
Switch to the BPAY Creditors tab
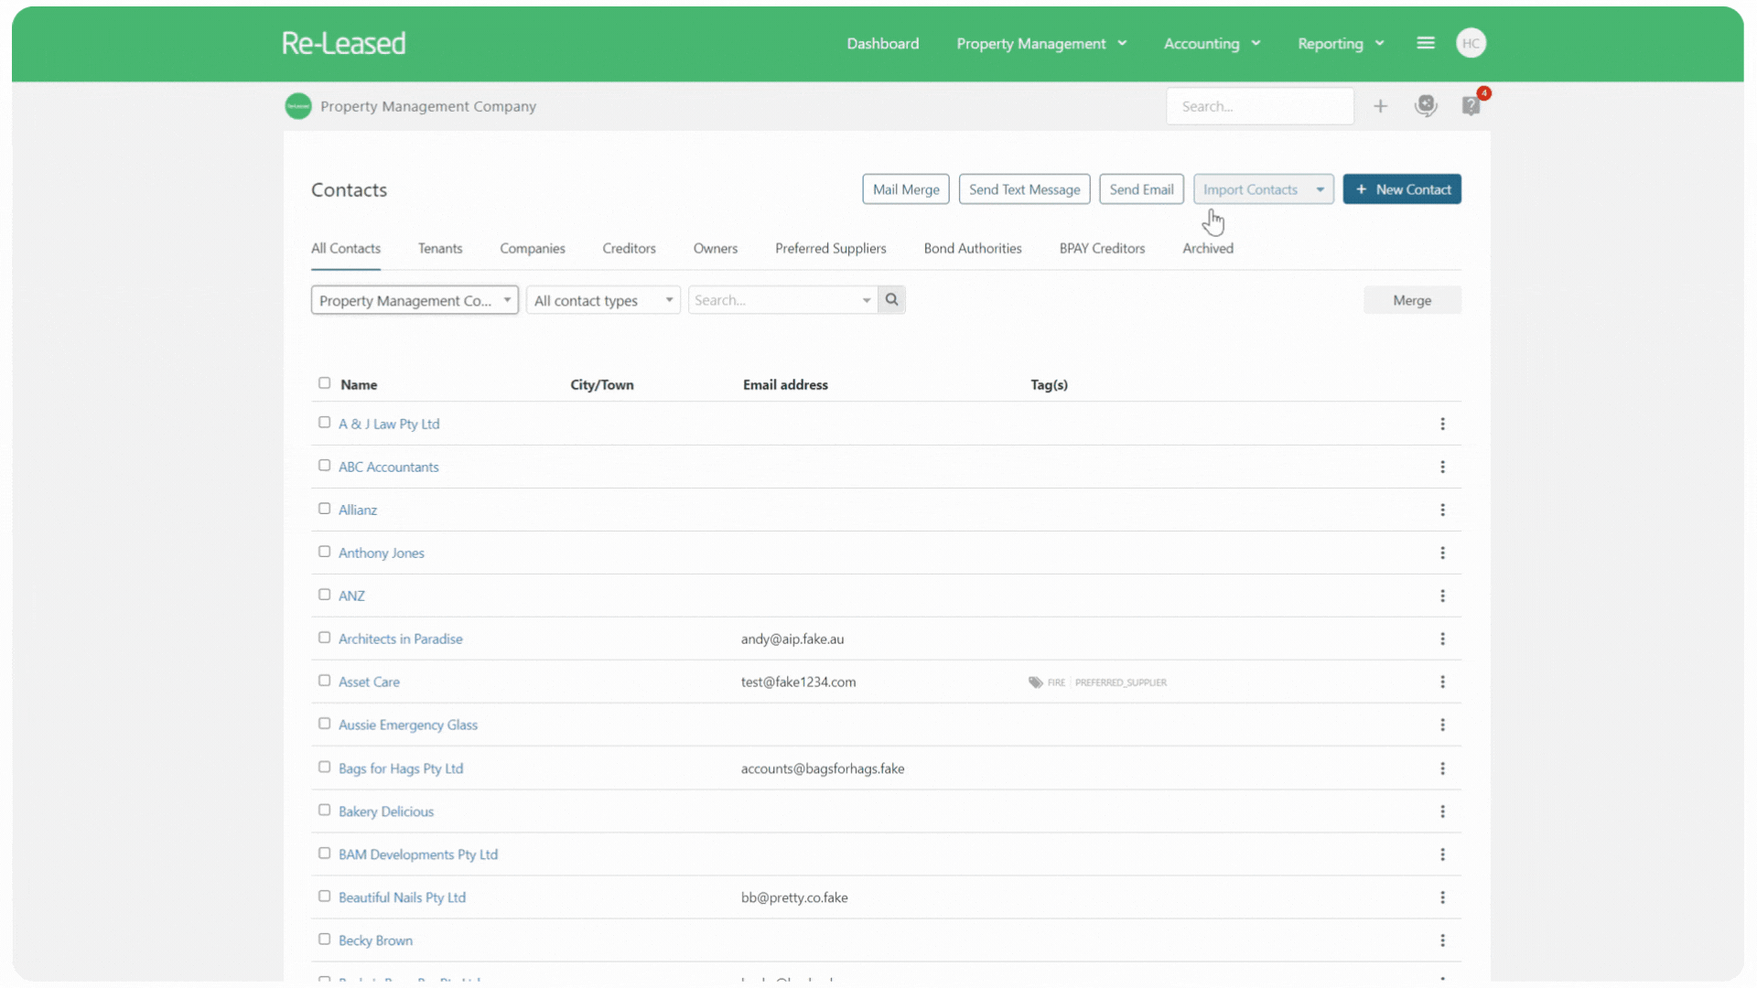(1102, 248)
